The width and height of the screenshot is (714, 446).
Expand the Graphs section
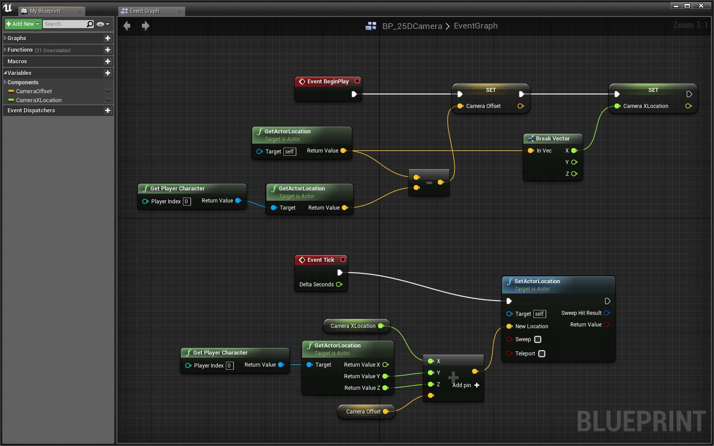[5, 38]
